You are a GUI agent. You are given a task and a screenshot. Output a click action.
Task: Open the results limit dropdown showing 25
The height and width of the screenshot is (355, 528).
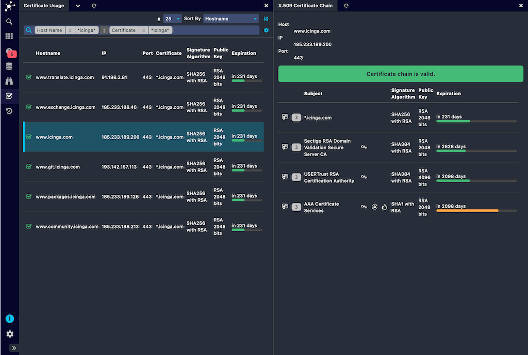pos(172,19)
